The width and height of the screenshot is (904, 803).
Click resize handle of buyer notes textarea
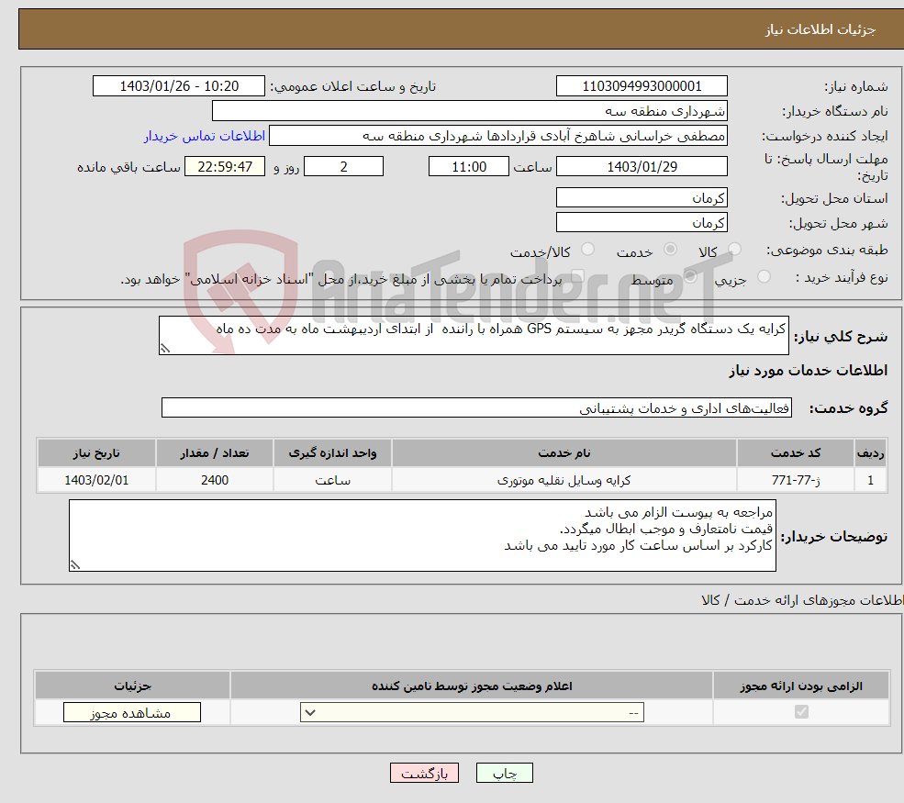[75, 565]
